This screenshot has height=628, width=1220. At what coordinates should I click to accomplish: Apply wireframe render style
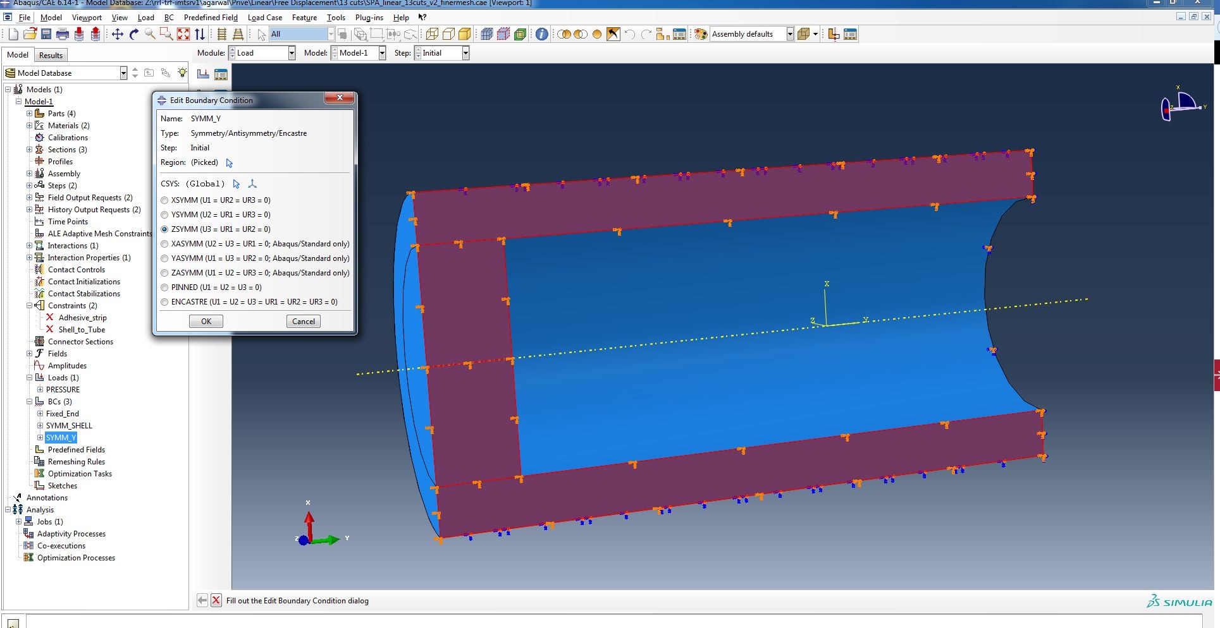click(x=432, y=34)
